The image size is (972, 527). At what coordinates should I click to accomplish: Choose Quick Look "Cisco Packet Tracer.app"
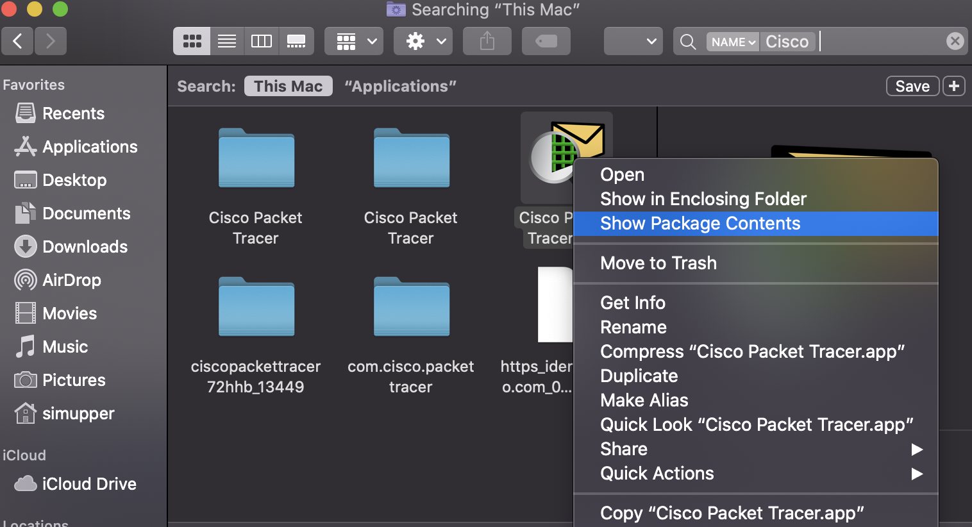[x=755, y=424]
